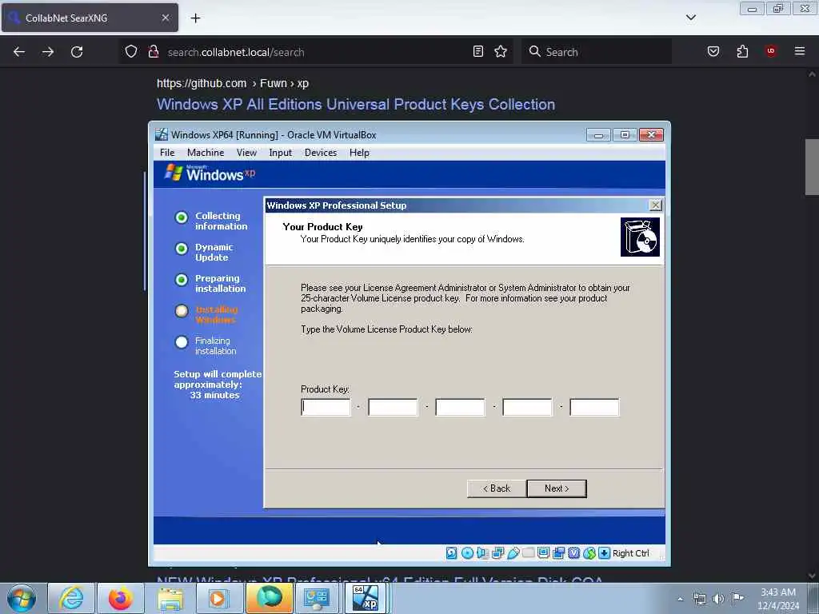The width and height of the screenshot is (819, 614).
Task: Show hidden system tray icons arrow
Action: click(680, 599)
